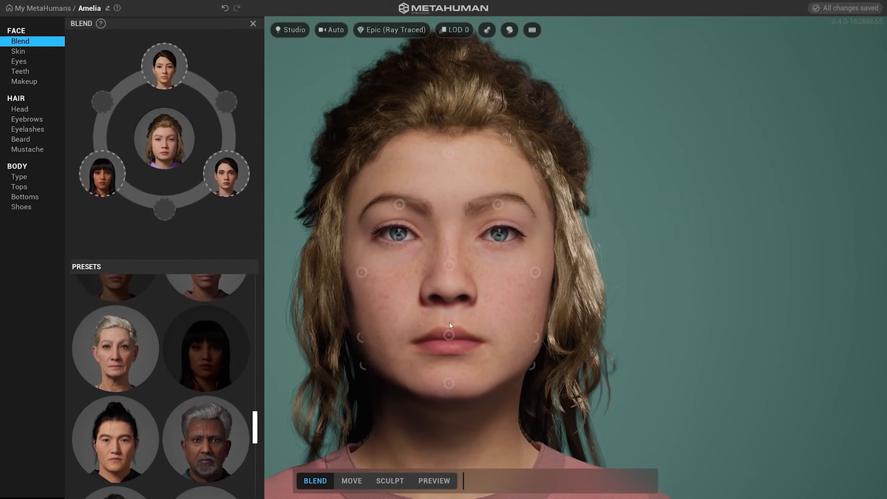Click the pencil icon to rename Amelia
This screenshot has height=499, width=887.
tap(108, 8)
